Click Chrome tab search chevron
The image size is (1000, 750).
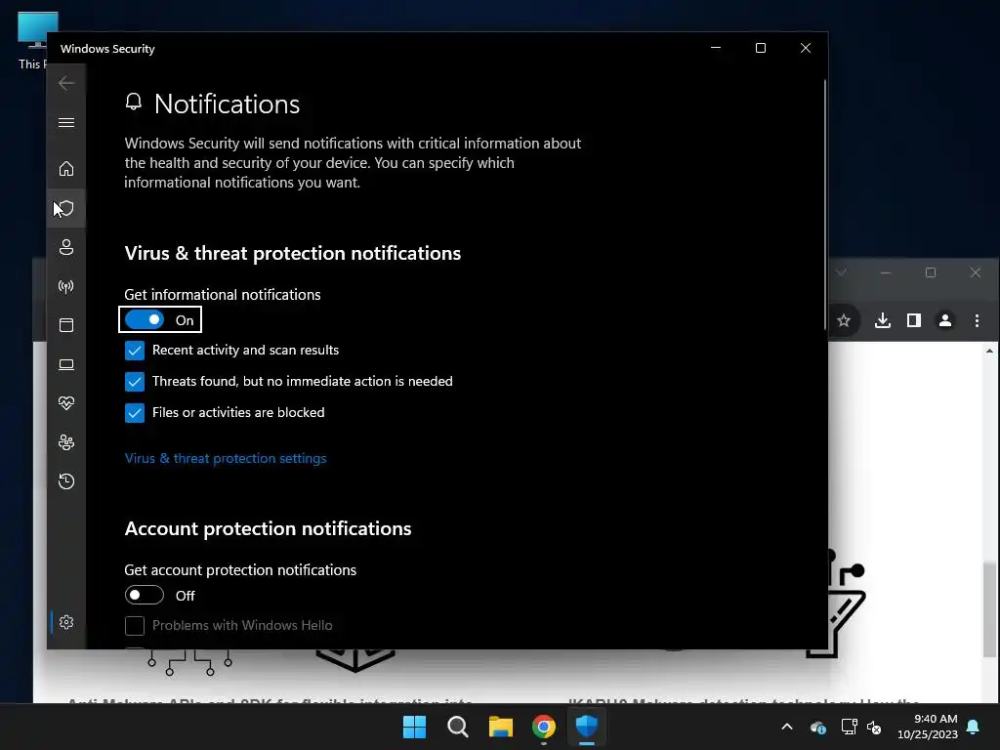[x=841, y=272]
